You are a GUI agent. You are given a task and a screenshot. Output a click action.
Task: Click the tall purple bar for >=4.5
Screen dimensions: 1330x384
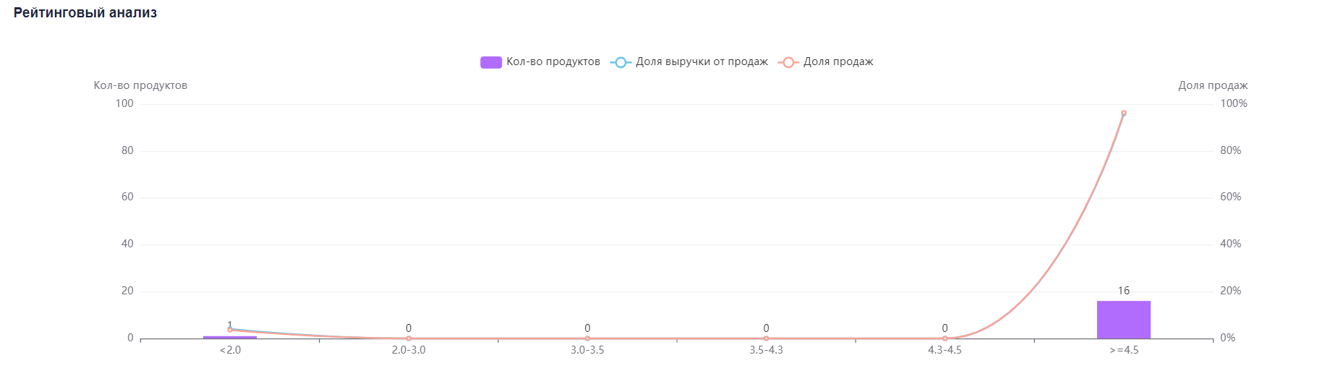pos(1123,320)
